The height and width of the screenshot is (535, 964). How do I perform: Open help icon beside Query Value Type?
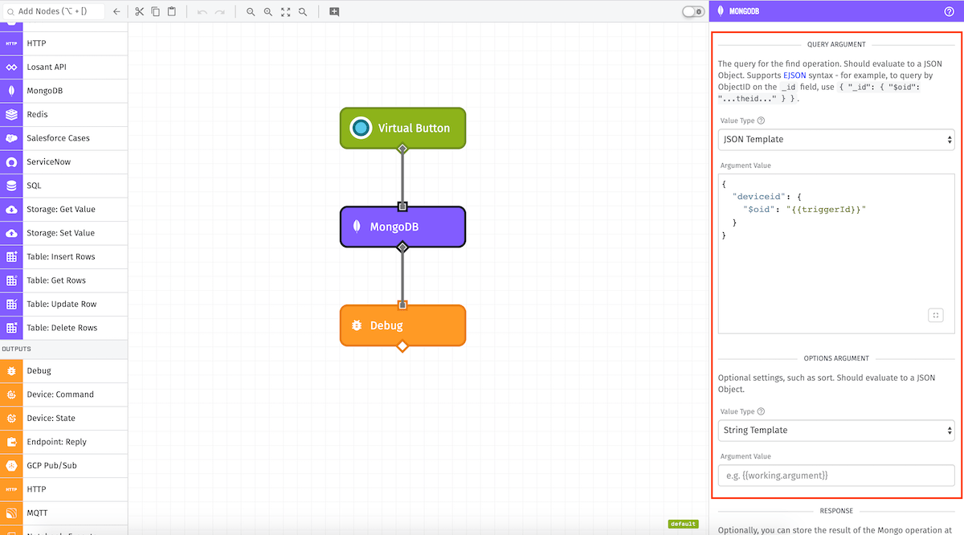(761, 120)
